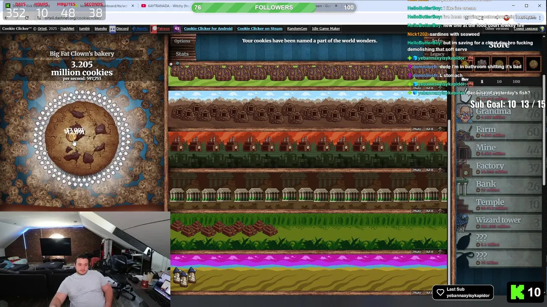547x307 pixels.
Task: Buy a Wizard tower from the store
Action: pyautogui.click(x=499, y=223)
